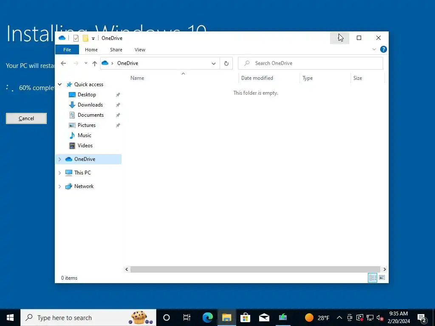Open Task View on taskbar
The width and height of the screenshot is (435, 326).
[187, 318]
